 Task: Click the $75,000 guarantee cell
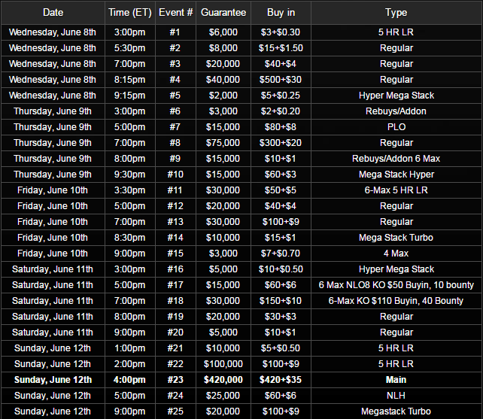222,143
